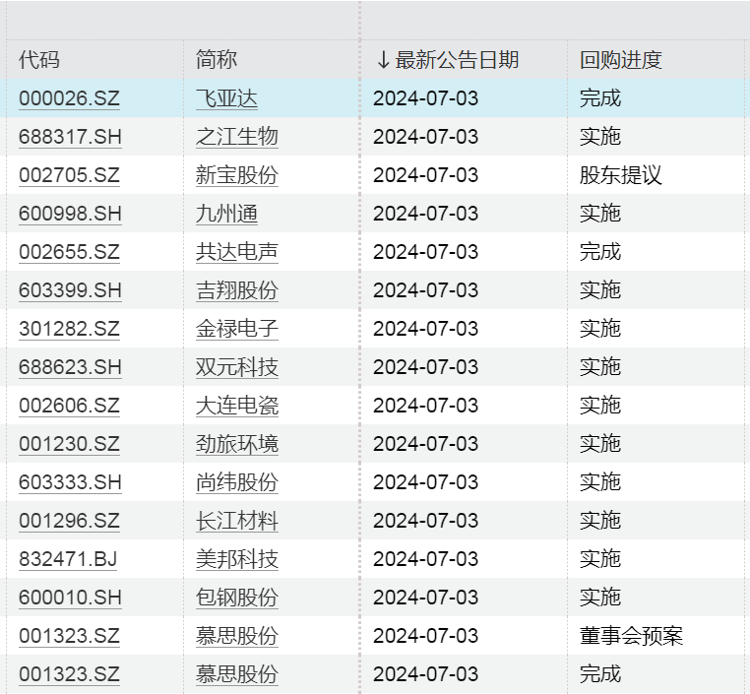The image size is (750, 694).
Task: Open the 金禄电子 company link
Action: 237,329
